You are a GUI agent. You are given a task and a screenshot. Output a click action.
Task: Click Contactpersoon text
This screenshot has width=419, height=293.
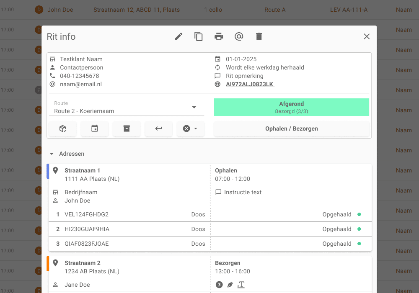[82, 67]
